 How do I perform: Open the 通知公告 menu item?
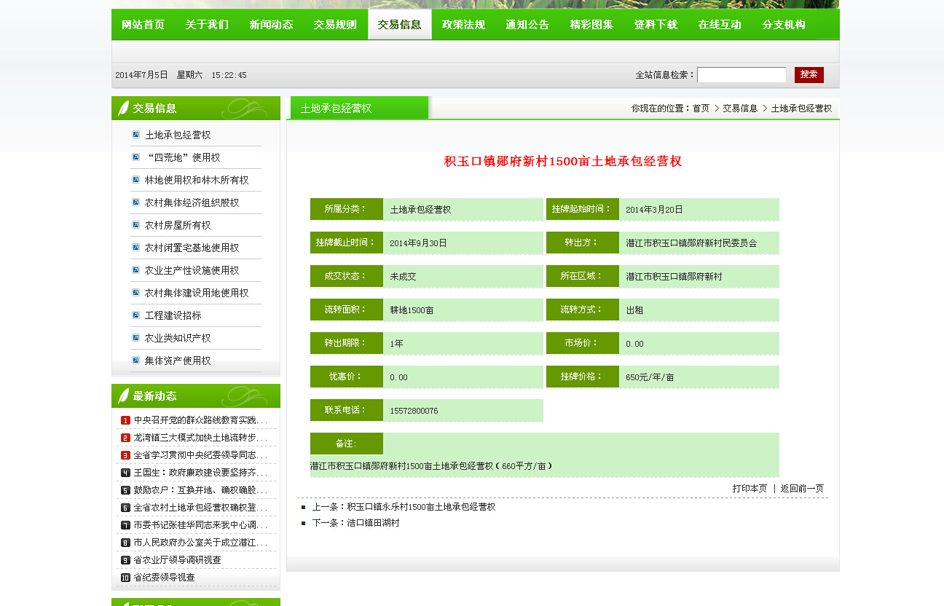coord(527,24)
